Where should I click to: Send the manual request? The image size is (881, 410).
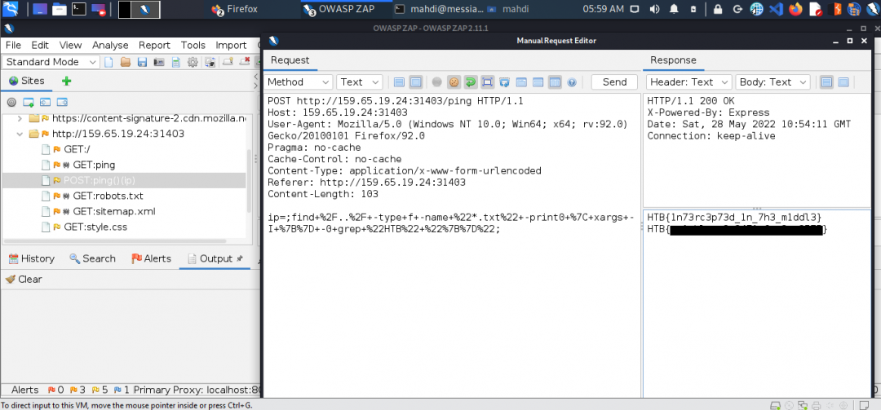(x=614, y=82)
